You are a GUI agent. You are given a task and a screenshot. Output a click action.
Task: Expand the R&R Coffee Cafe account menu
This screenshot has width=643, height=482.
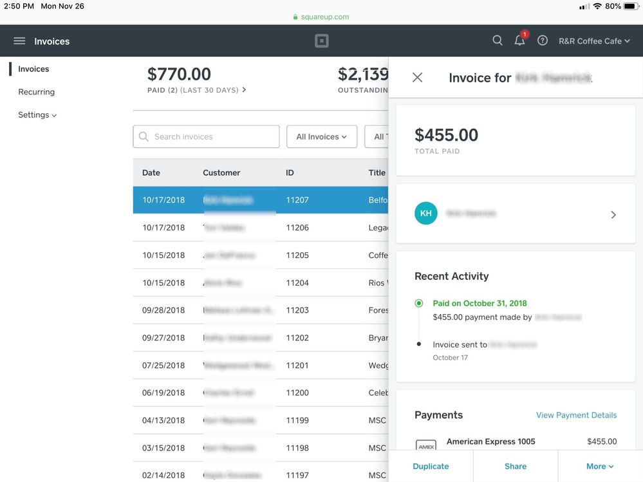pyautogui.click(x=593, y=41)
